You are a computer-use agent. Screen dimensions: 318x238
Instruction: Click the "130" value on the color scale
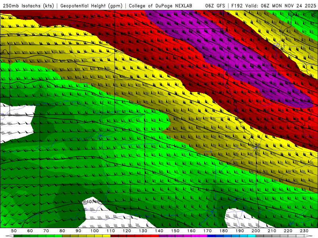point(143,231)
